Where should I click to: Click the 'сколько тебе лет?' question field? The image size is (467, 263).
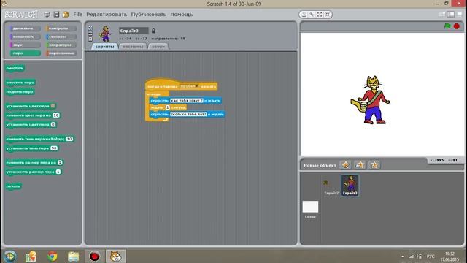click(188, 114)
